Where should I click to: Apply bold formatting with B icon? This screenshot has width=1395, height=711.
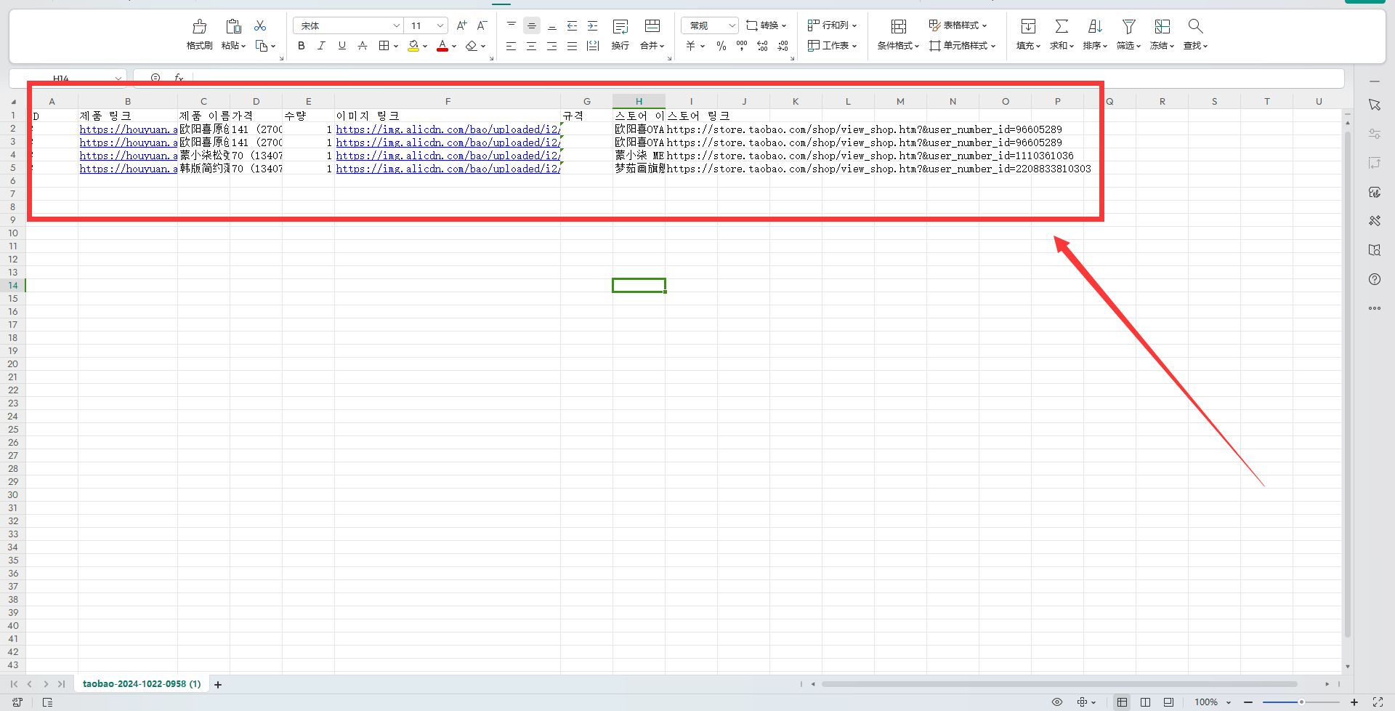301,46
